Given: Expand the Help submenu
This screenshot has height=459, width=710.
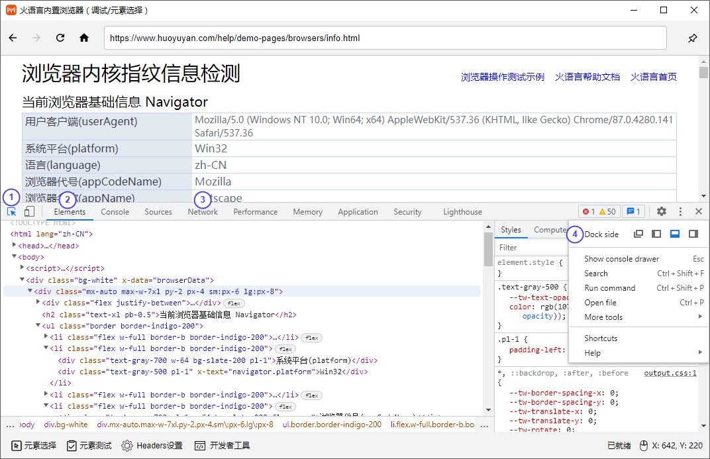Looking at the screenshot, I should 638,352.
